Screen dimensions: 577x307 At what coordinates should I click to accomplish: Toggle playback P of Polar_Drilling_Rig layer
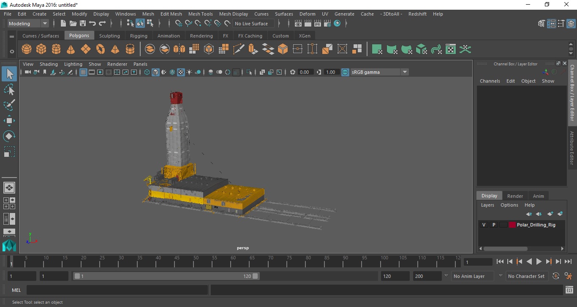coord(493,225)
